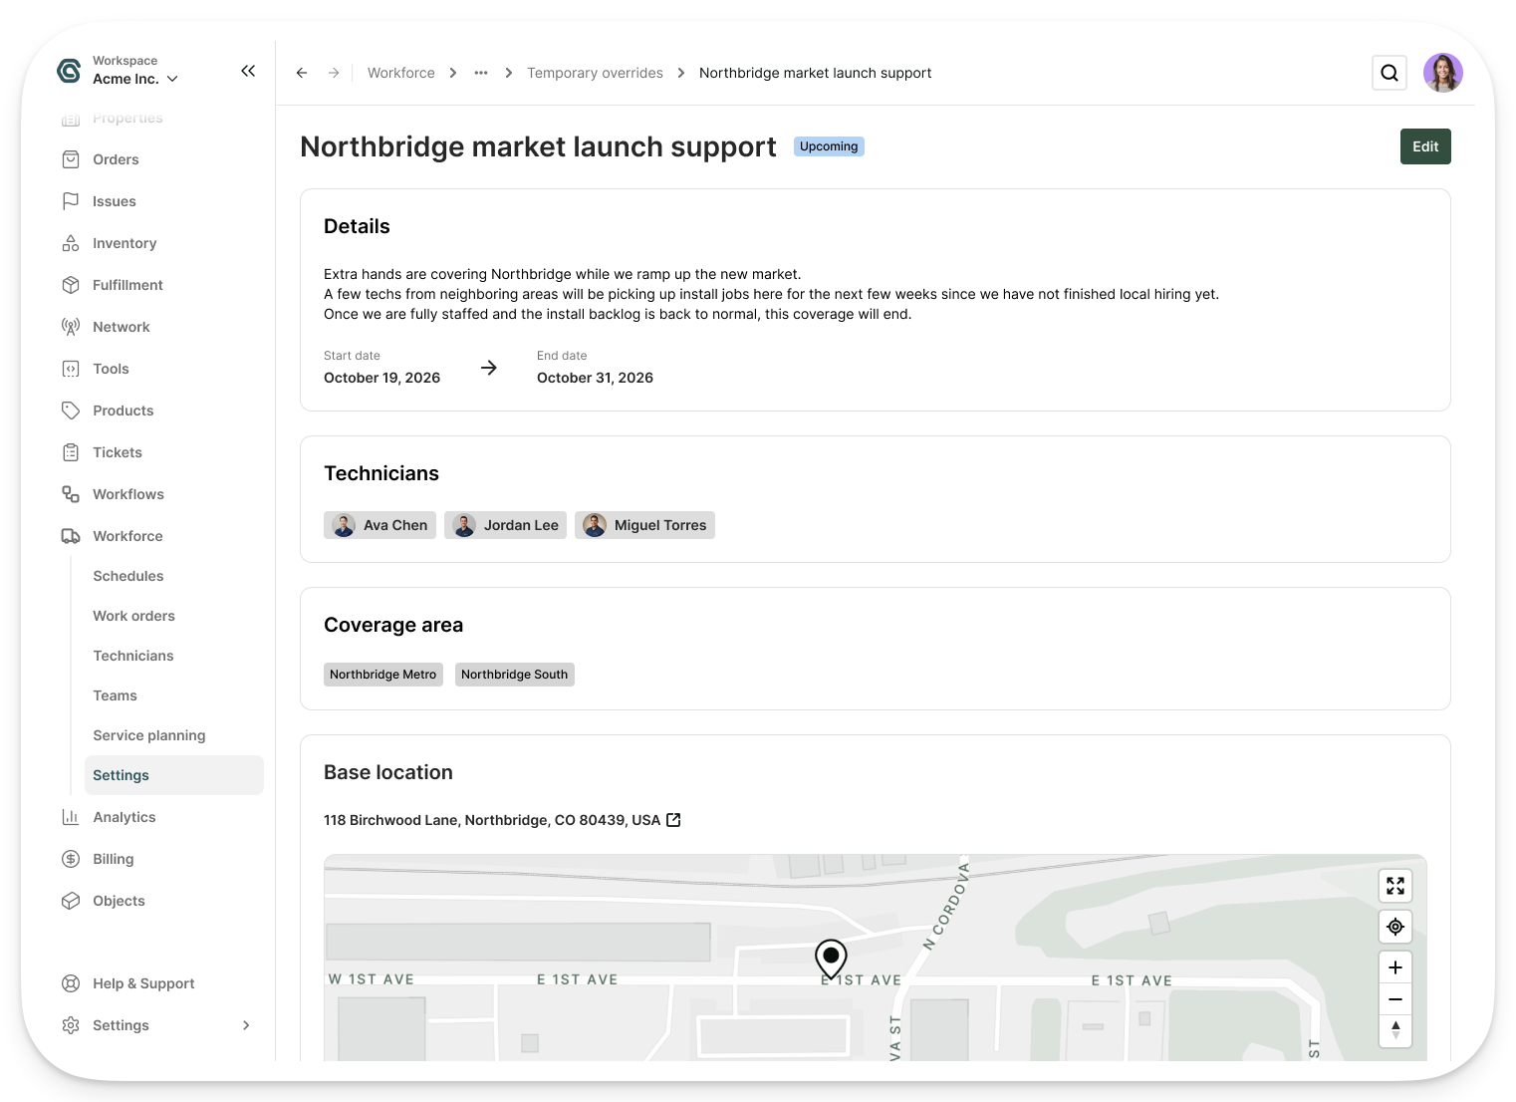Click the Billing dollar icon
The height and width of the screenshot is (1102, 1516).
coord(71,859)
